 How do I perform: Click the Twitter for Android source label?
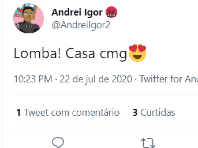169,79
